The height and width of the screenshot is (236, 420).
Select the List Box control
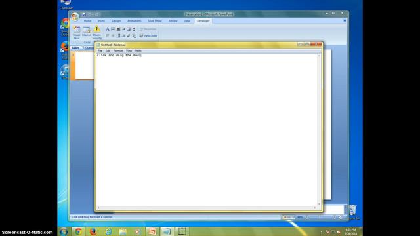coord(123,35)
